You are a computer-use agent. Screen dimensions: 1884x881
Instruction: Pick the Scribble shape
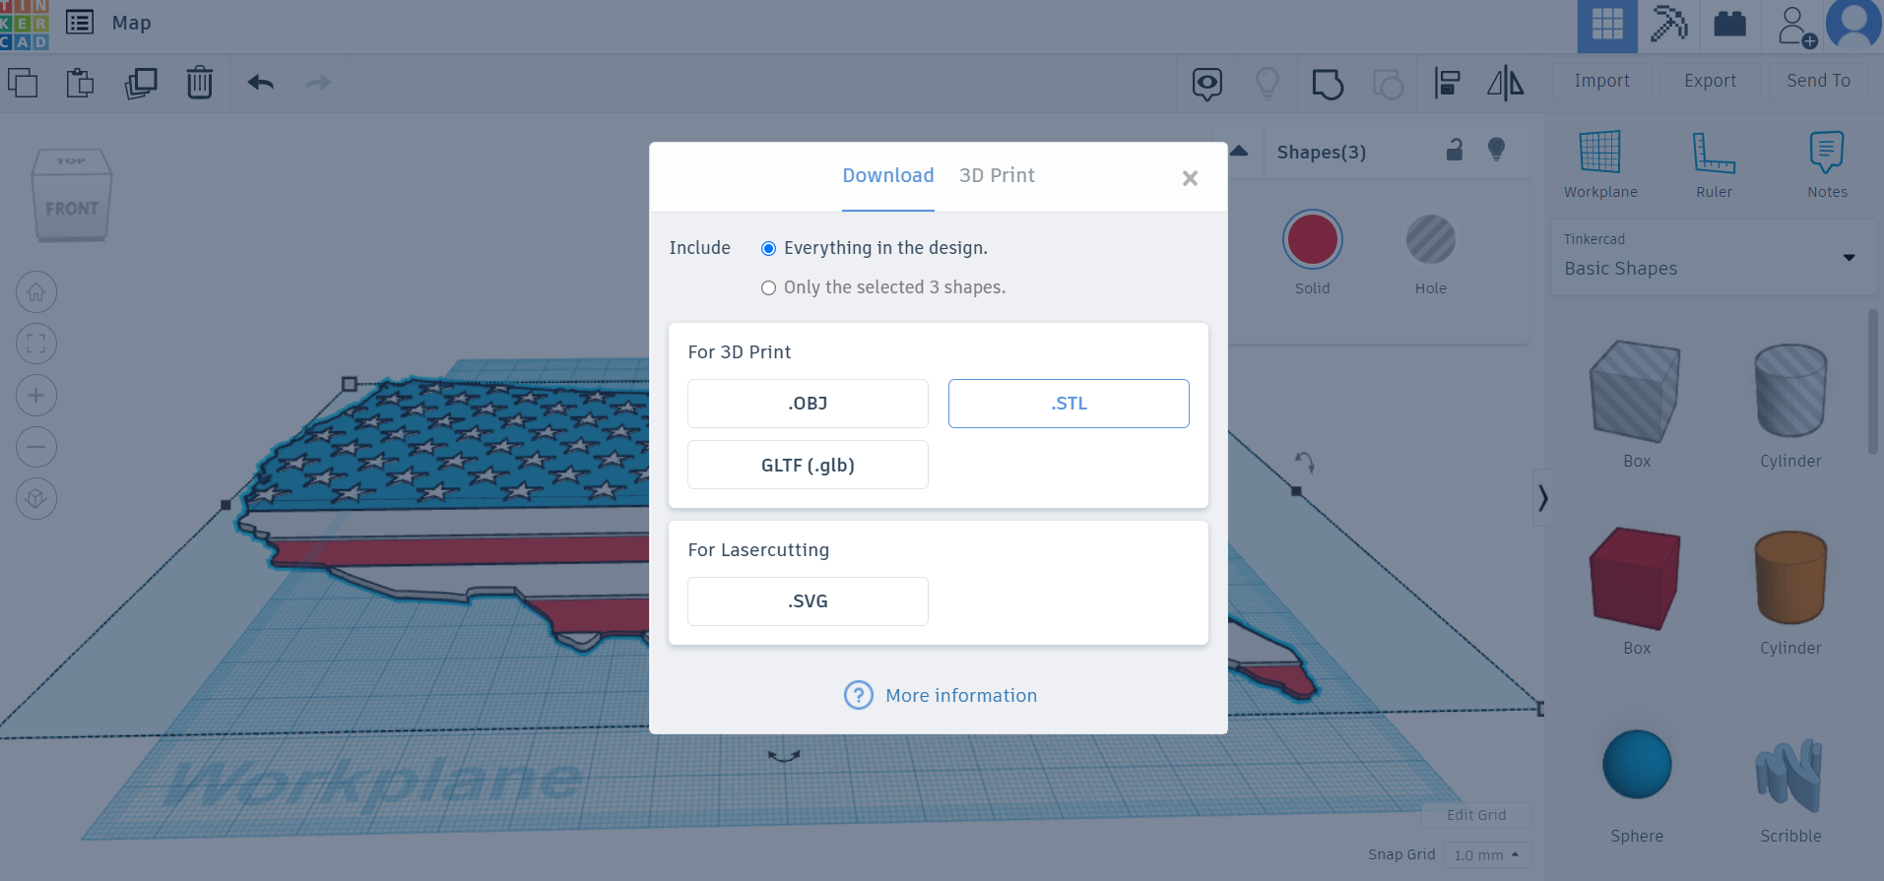(x=1789, y=775)
